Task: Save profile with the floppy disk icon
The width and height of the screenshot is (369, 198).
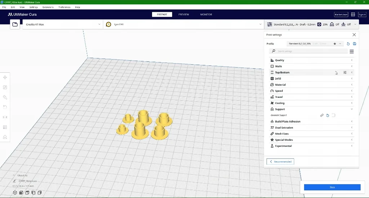Action: click(355, 44)
